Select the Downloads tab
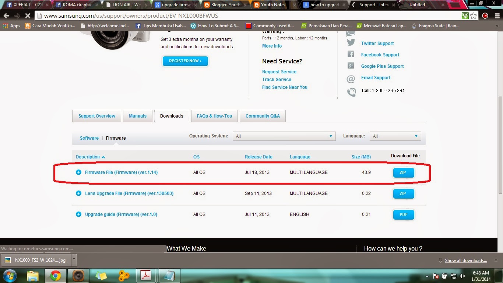The image size is (503, 283). point(172,116)
